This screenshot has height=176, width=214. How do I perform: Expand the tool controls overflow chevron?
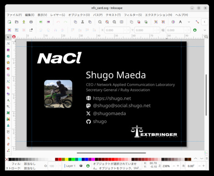pyautogui.click(x=205, y=30)
